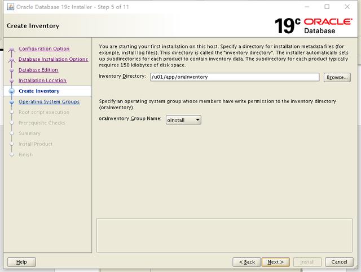Click the Create Inventory page heading
Screen dimensions: 361x272
[33, 26]
